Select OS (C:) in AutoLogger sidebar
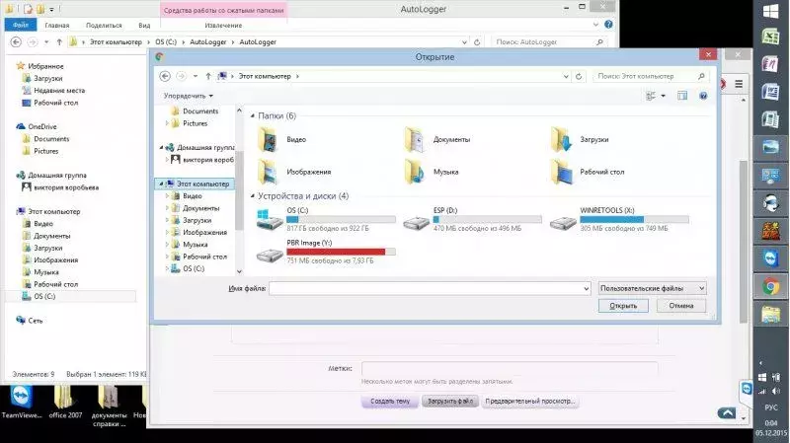This screenshot has width=790, height=443. coord(39,297)
